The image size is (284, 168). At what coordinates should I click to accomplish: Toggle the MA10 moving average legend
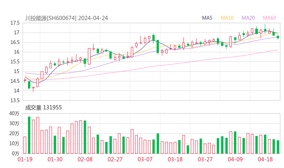[x=227, y=18]
